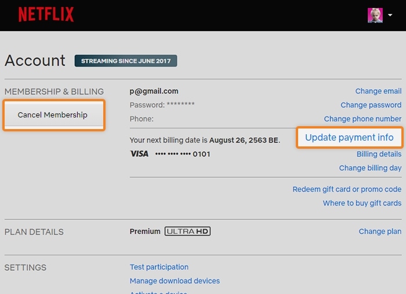Open Where to buy gift cards link

pyautogui.click(x=362, y=203)
